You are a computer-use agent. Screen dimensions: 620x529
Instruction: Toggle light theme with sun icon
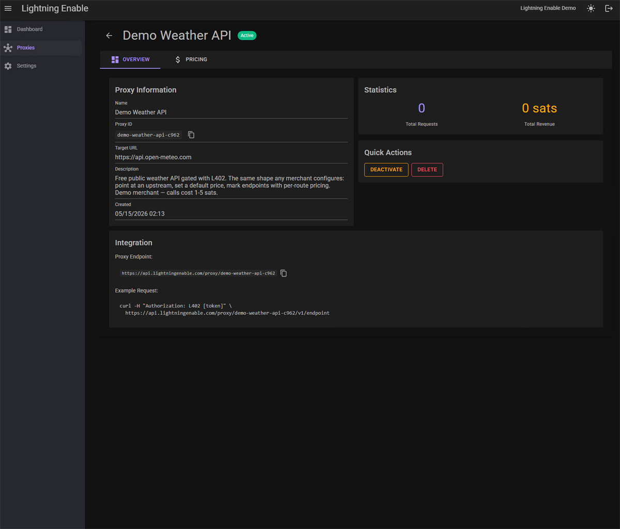click(591, 8)
